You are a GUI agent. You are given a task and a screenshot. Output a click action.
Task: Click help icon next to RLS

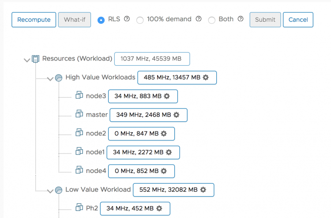click(x=127, y=19)
